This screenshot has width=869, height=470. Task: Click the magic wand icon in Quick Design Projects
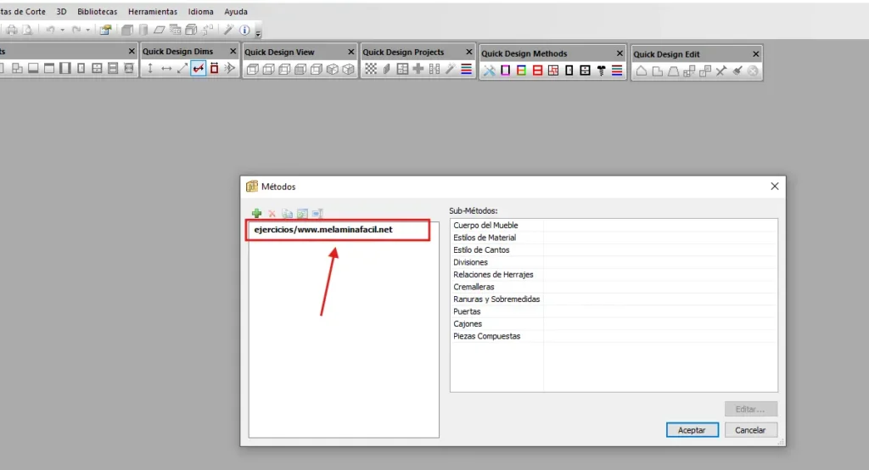pyautogui.click(x=450, y=70)
